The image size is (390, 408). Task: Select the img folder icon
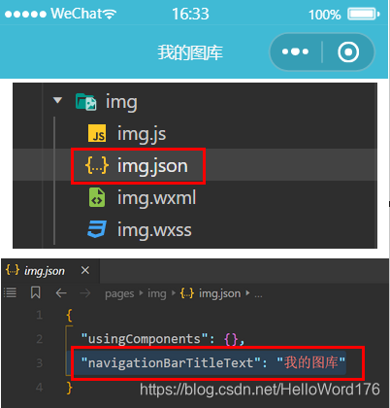pyautogui.click(x=85, y=102)
